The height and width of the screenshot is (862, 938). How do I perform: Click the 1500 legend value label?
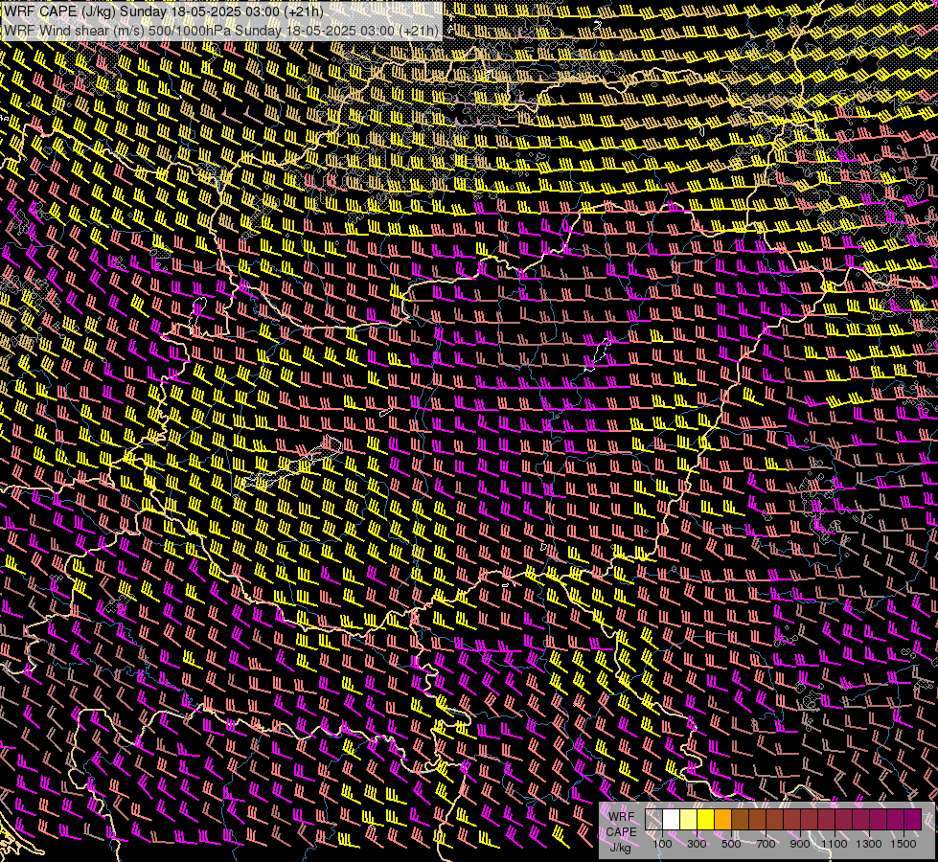coord(904,844)
